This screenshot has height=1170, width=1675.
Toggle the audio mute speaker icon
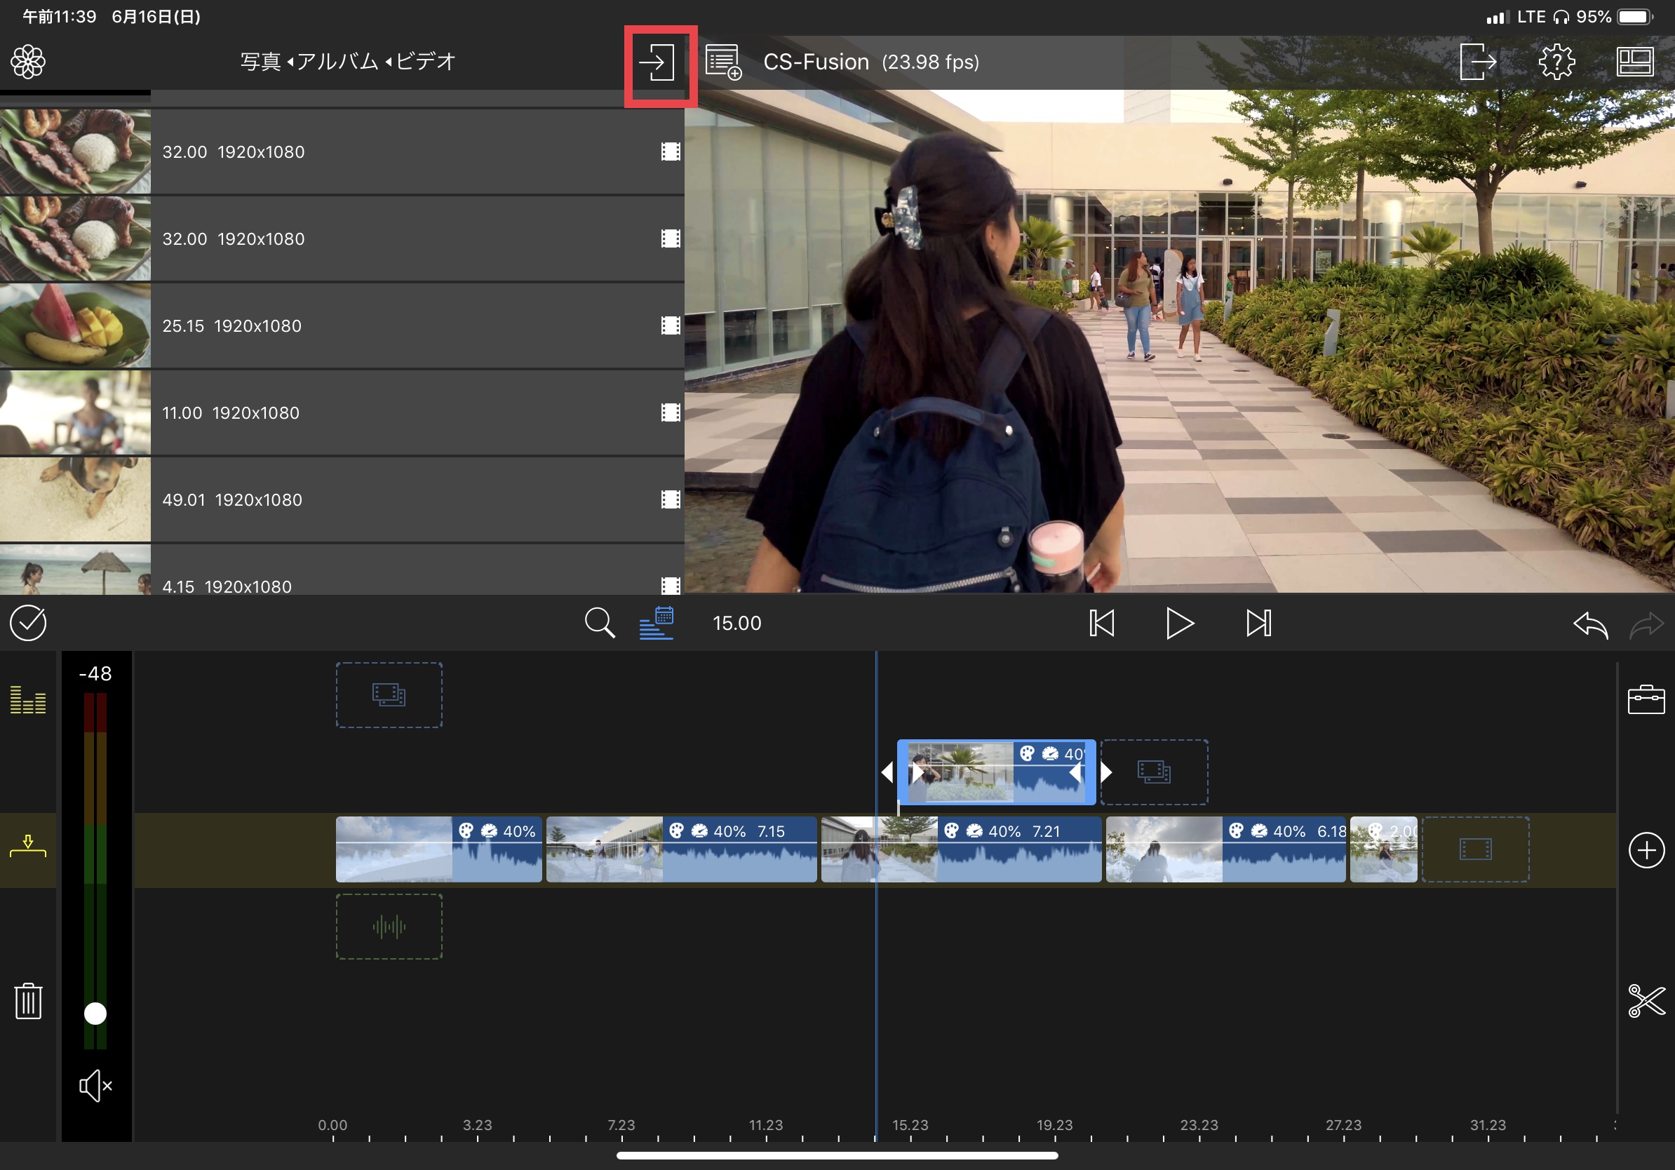tap(95, 1086)
